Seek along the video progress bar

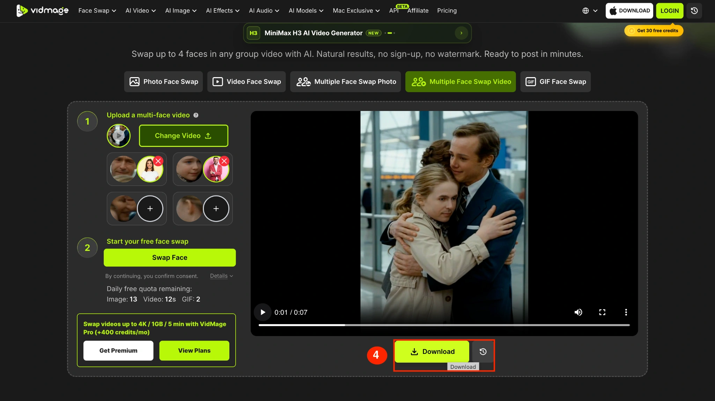pos(444,325)
